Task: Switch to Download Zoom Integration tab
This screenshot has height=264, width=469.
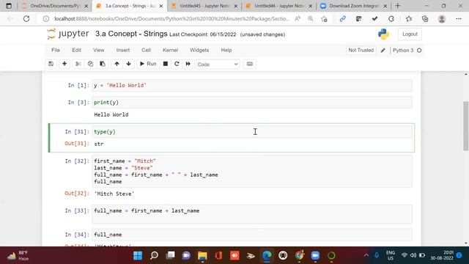Action: (353, 6)
